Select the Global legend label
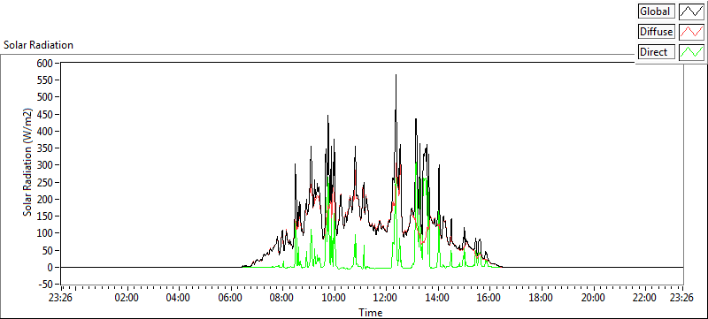 click(x=657, y=11)
